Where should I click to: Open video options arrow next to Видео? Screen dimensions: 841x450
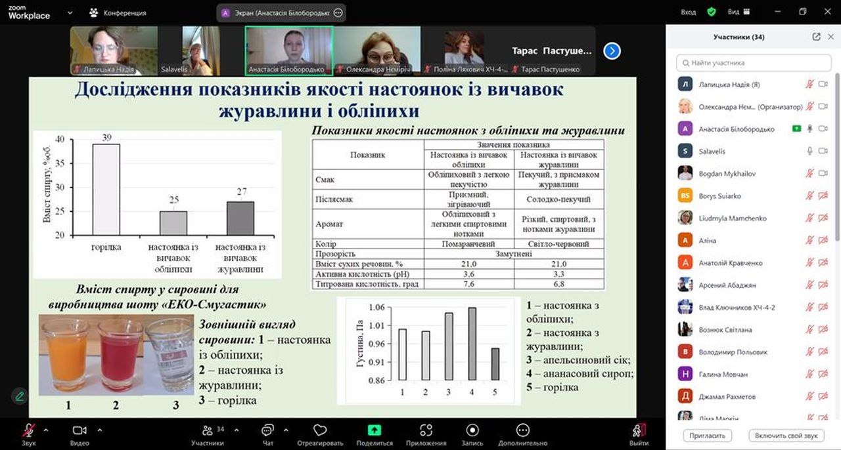[100, 430]
